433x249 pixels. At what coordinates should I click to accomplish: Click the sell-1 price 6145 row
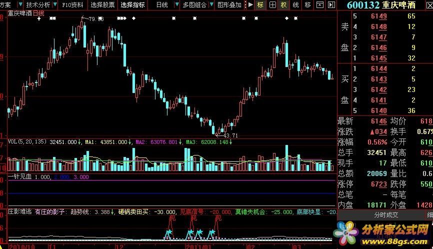coord(384,58)
